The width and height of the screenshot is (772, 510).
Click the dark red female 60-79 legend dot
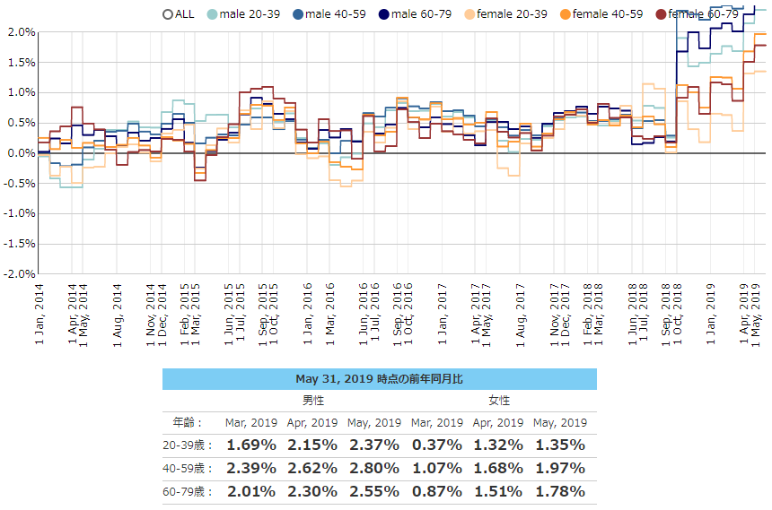pyautogui.click(x=661, y=13)
